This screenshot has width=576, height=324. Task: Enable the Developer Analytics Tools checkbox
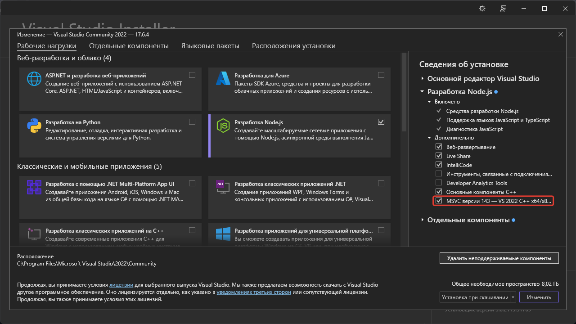[x=439, y=183]
